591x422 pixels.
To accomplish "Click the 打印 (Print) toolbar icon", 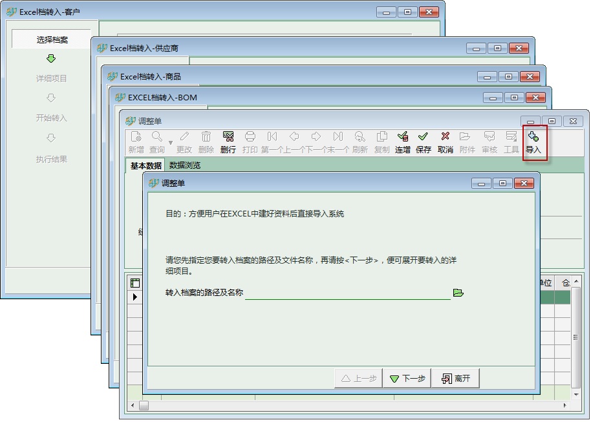I will click(250, 142).
